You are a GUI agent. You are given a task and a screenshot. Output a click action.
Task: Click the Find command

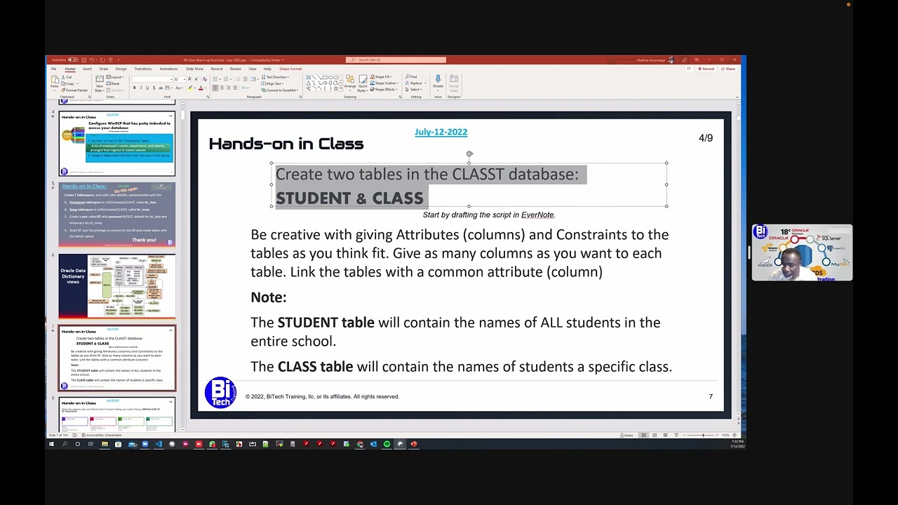411,76
